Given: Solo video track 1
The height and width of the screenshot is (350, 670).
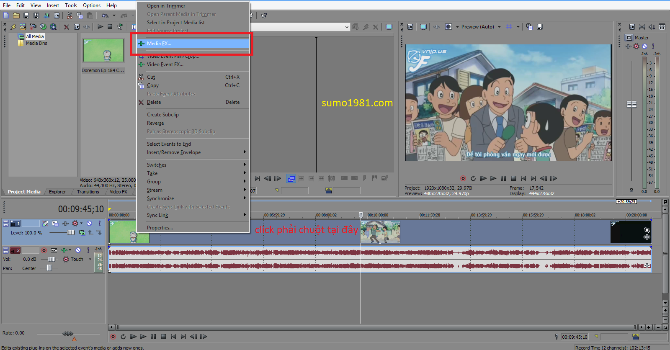Looking at the screenshot, I should point(99,224).
